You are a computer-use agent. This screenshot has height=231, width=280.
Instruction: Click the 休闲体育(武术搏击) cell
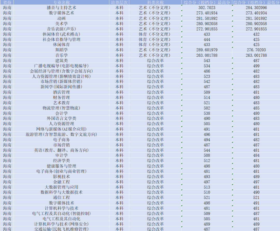[x=61, y=34]
